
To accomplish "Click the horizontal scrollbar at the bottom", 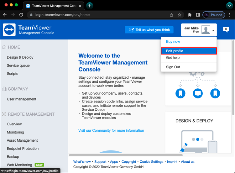I will click(125, 155).
